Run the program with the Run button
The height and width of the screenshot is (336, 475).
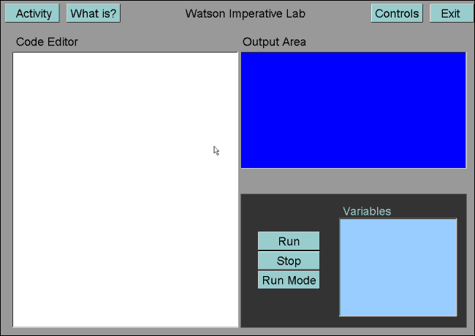tap(289, 241)
